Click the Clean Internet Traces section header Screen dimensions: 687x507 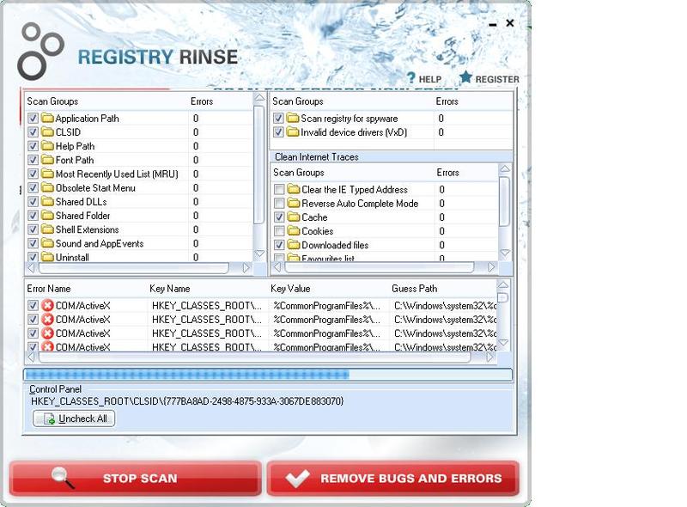[x=316, y=156]
